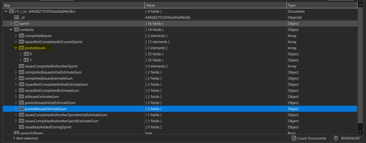Select the completedIssues key label
This screenshot has height=143, width=366.
(x=38, y=36)
